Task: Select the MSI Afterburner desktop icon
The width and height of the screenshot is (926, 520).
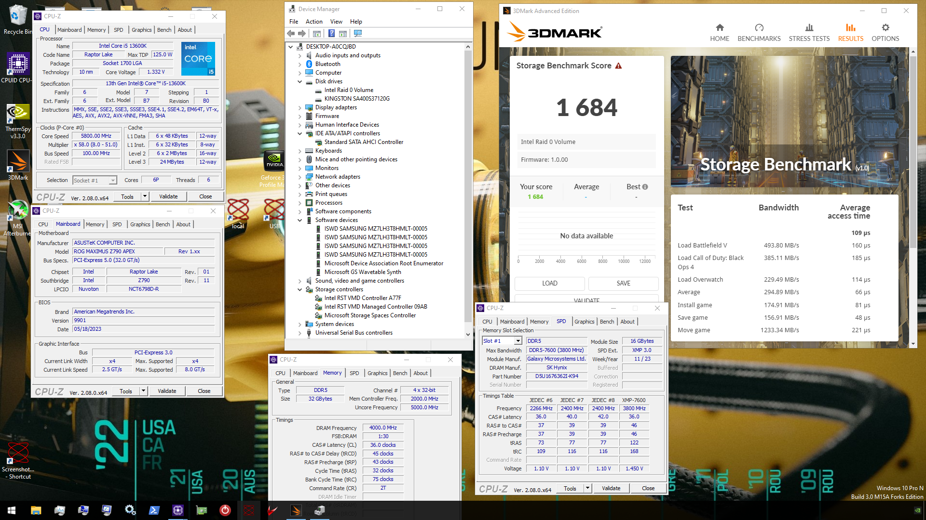Action: (x=18, y=218)
